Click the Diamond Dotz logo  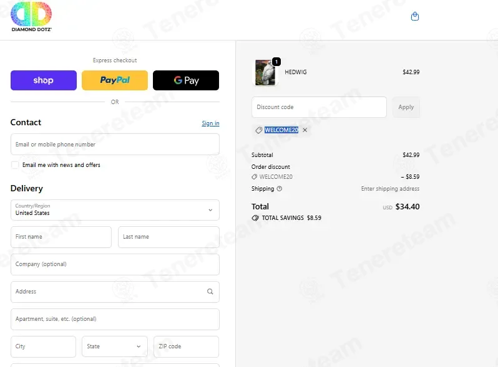click(x=31, y=16)
